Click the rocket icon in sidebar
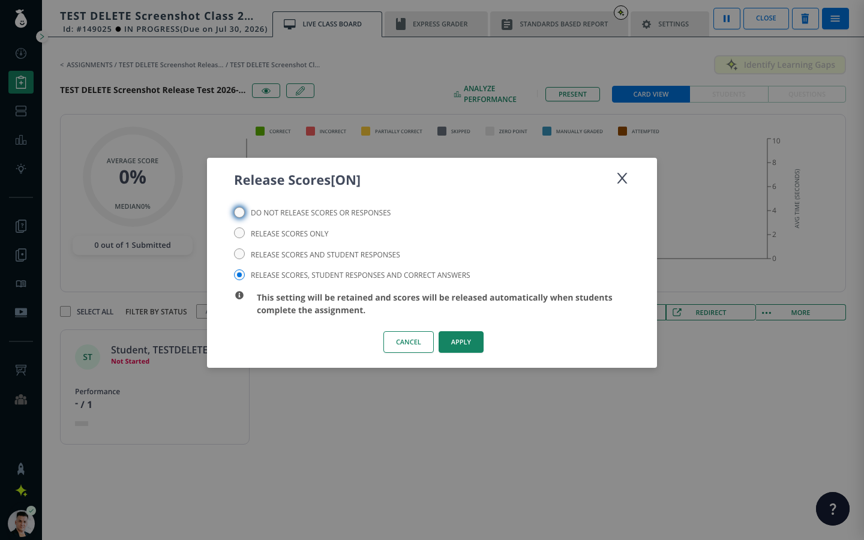Image resolution: width=864 pixels, height=540 pixels. tap(21, 469)
